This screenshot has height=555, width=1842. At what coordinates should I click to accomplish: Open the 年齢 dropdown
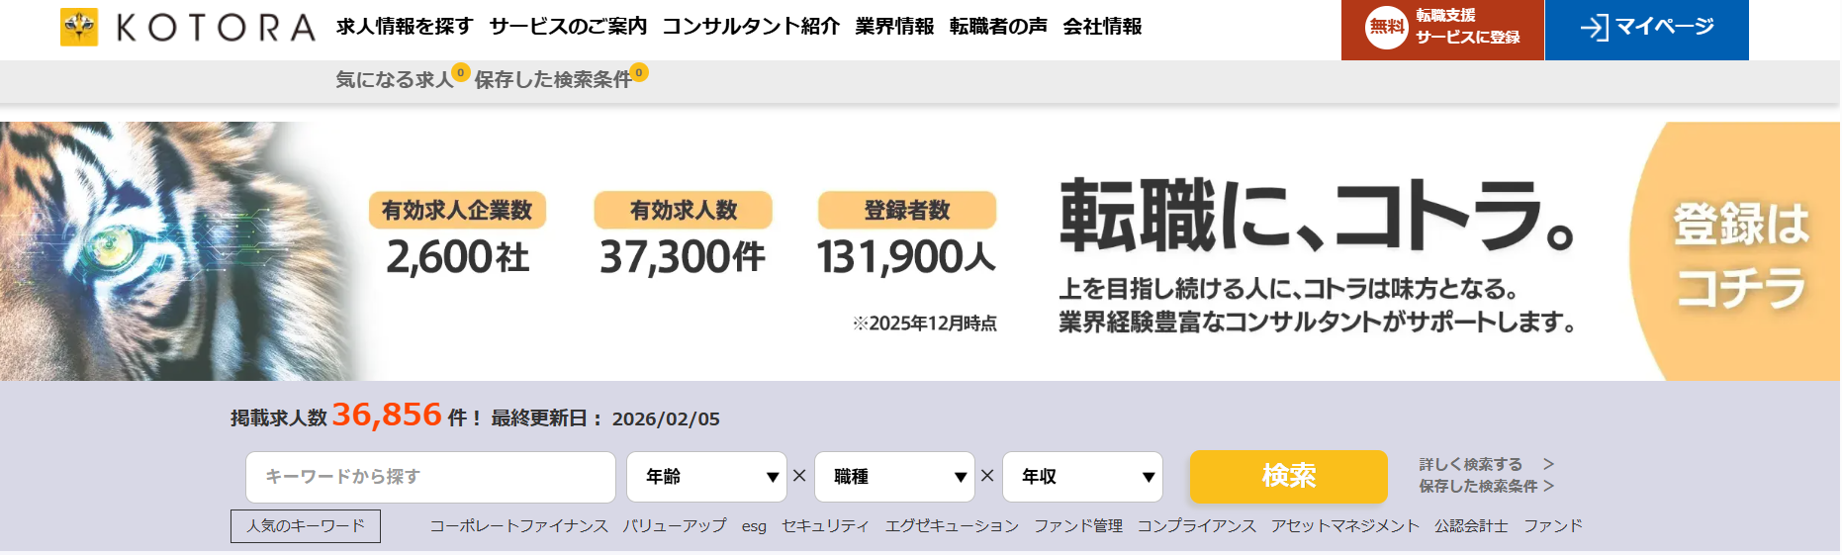pos(706,477)
